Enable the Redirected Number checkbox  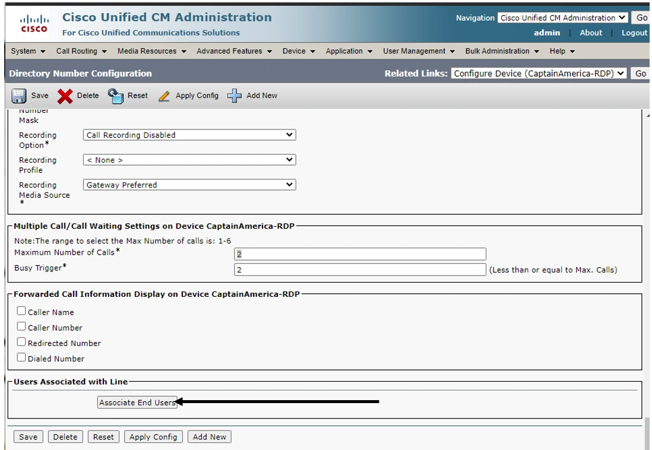(21, 341)
